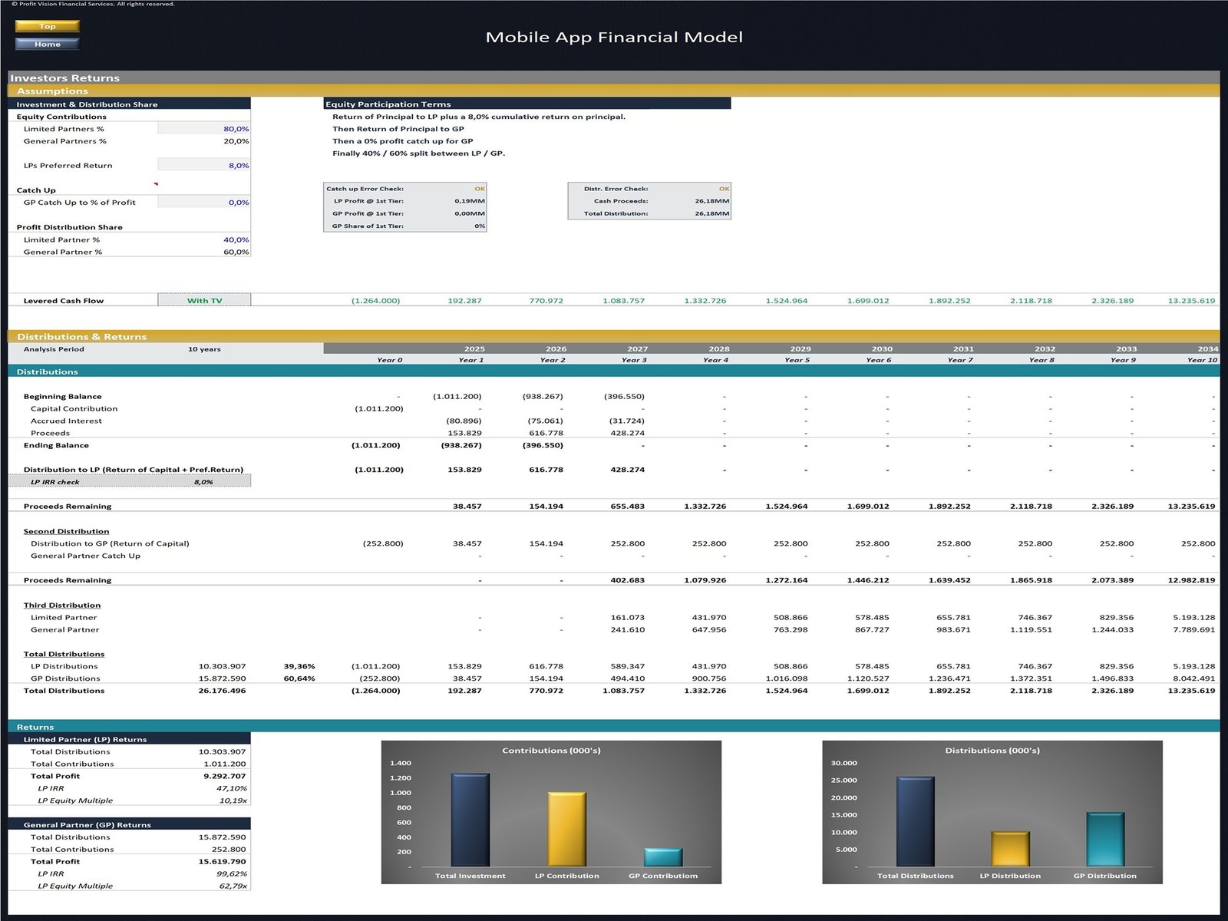
Task: Select the Distributions (000's) chart title
Action: click(x=992, y=750)
